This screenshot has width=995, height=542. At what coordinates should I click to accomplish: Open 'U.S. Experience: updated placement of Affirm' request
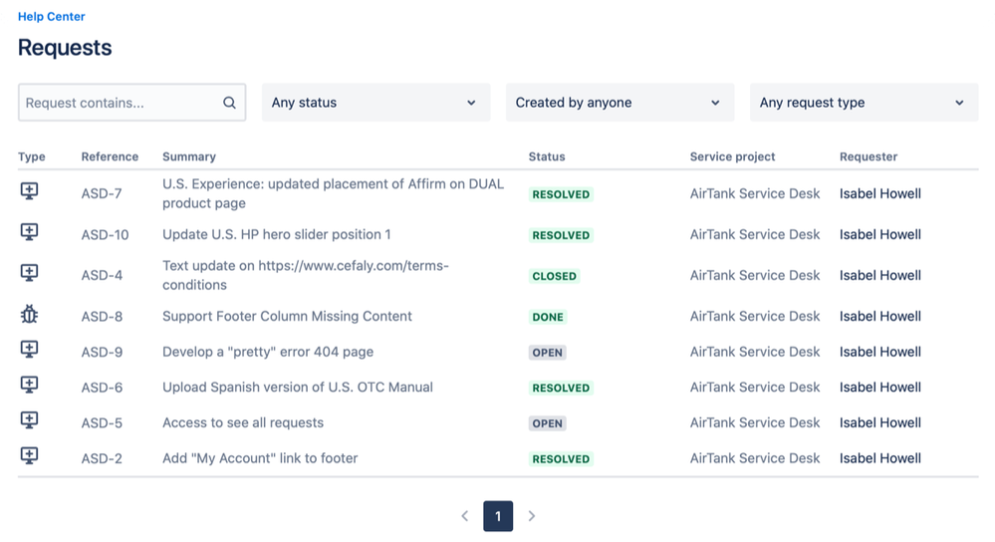pyautogui.click(x=333, y=193)
